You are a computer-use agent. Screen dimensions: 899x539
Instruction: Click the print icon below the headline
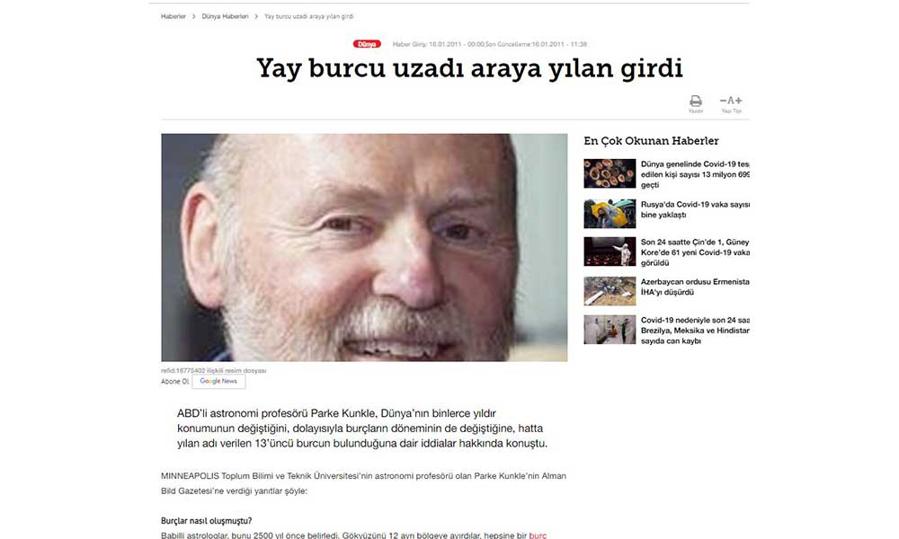point(696,102)
